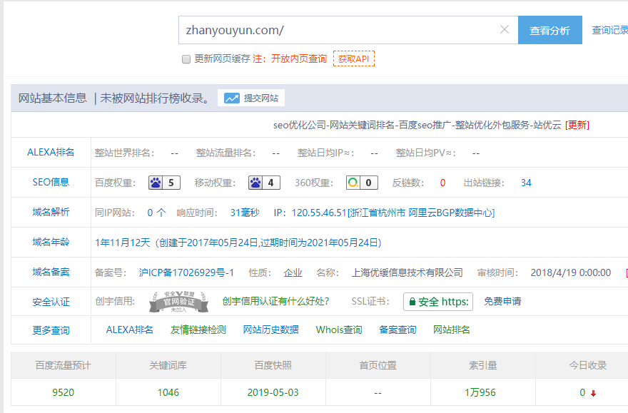
Task: Click the IP address 120.55.46.51 link
Action: pyautogui.click(x=319, y=213)
